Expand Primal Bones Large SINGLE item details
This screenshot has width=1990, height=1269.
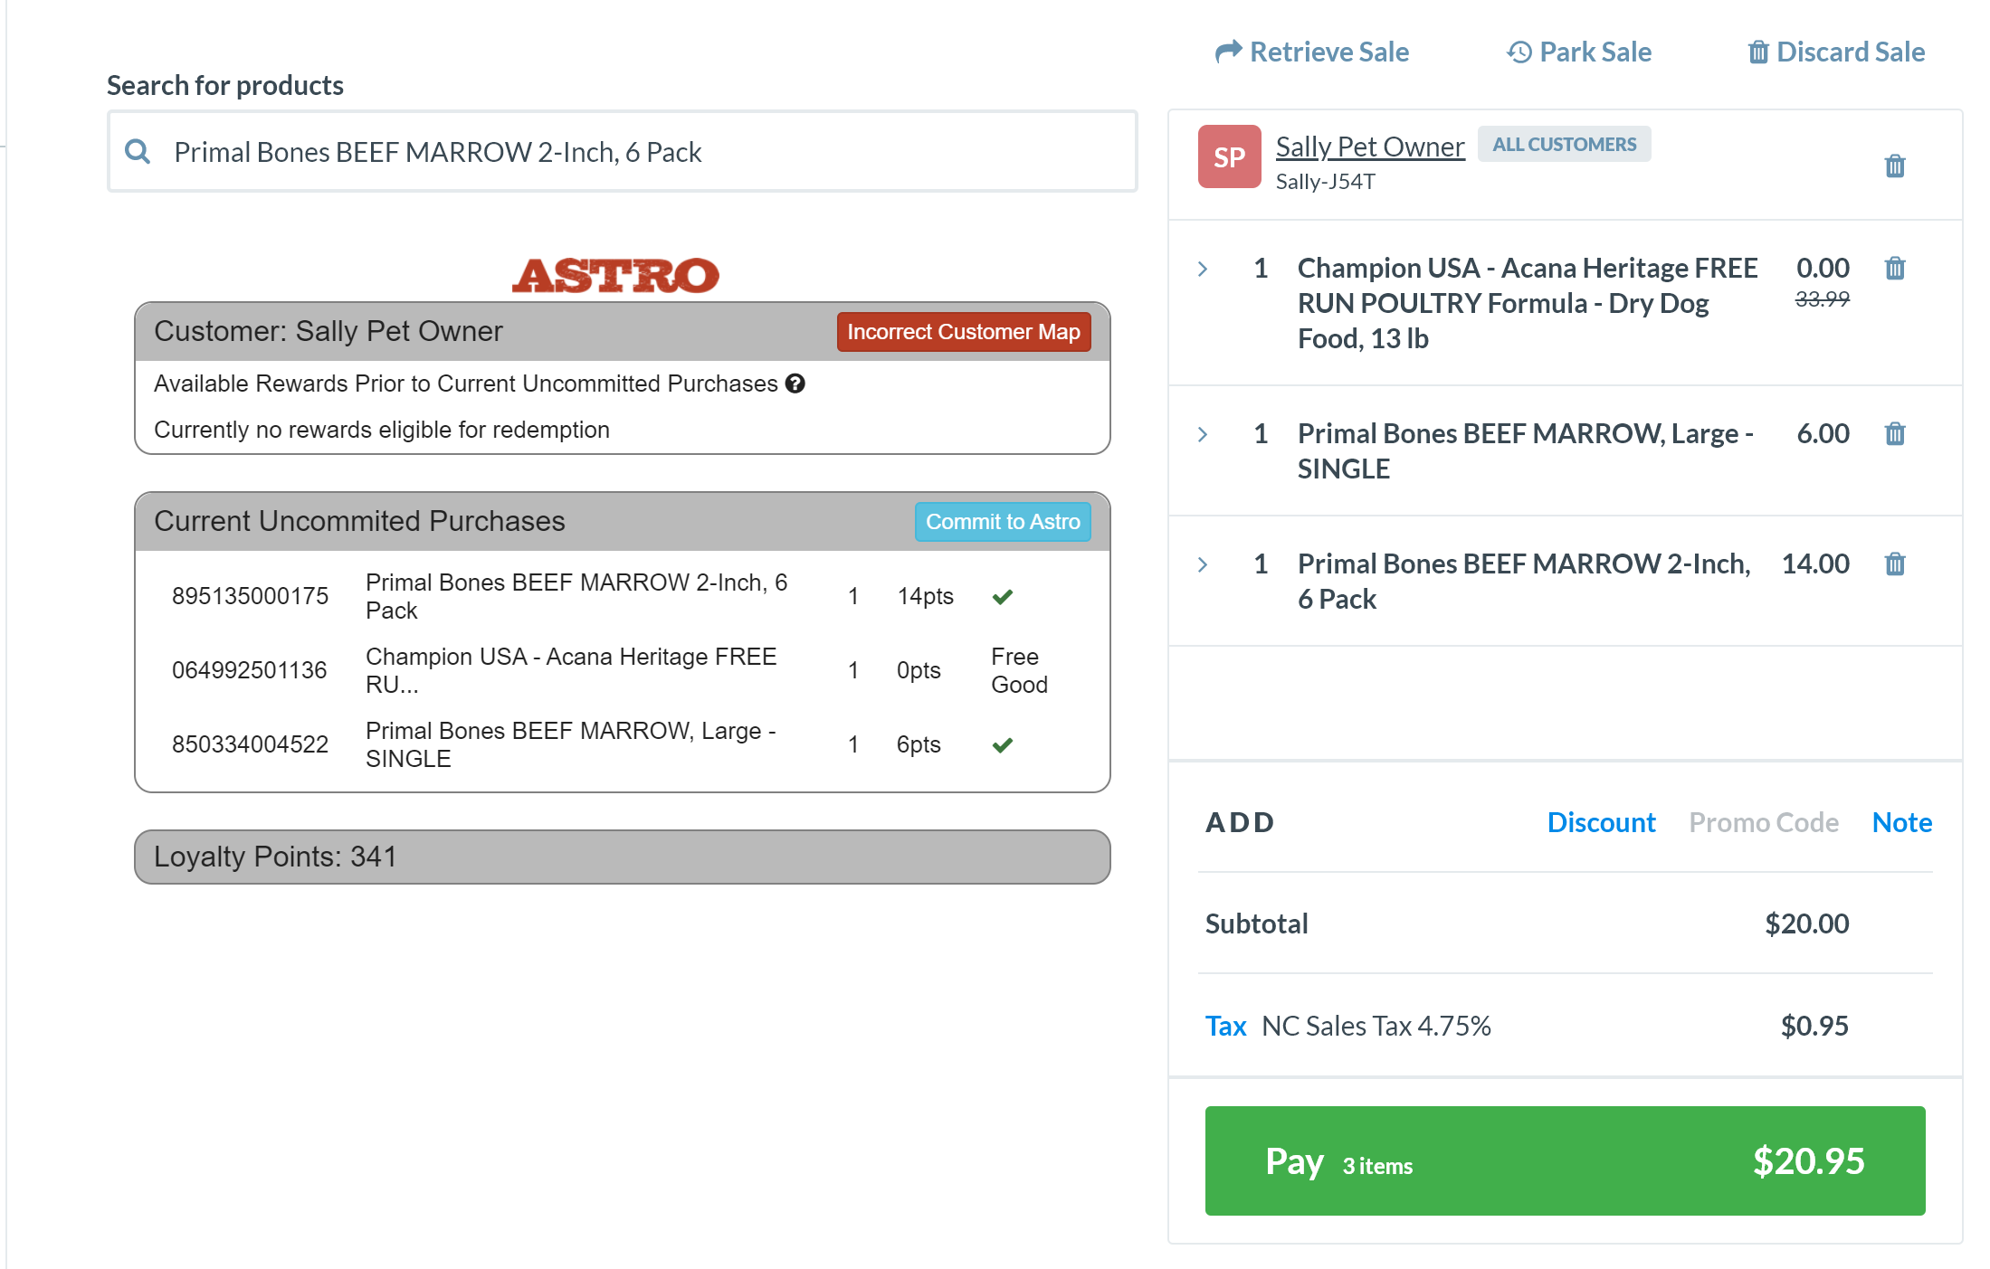tap(1203, 434)
